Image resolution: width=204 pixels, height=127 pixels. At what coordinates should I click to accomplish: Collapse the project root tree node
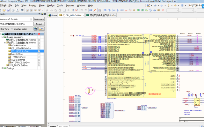(1, 34)
